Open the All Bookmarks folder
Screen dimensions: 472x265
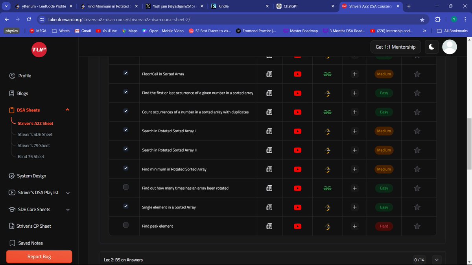pos(452,31)
